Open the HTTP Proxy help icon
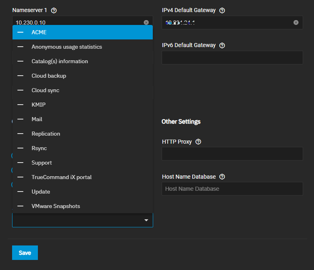Viewport: 314px width, 270px height. (198, 142)
